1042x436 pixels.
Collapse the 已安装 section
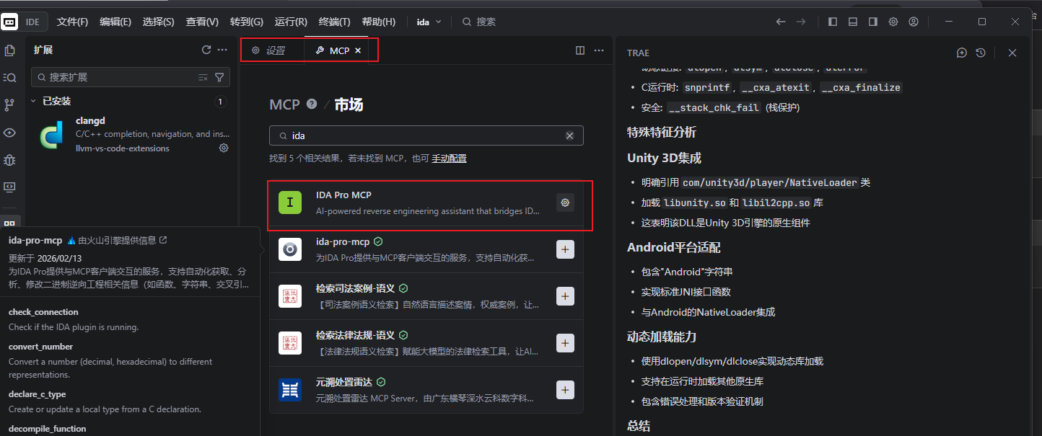pyautogui.click(x=56, y=102)
